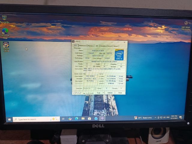192x144 pixels.
Task: Click the processor Name field value
Action: pos(98,51)
